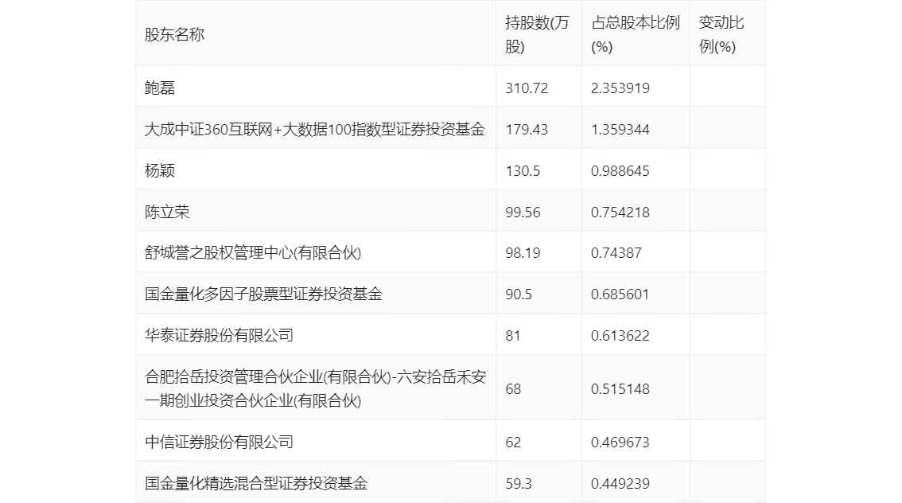Click the 占总股本比例(%) column header
Screen dimensions: 902x503
click(635, 34)
